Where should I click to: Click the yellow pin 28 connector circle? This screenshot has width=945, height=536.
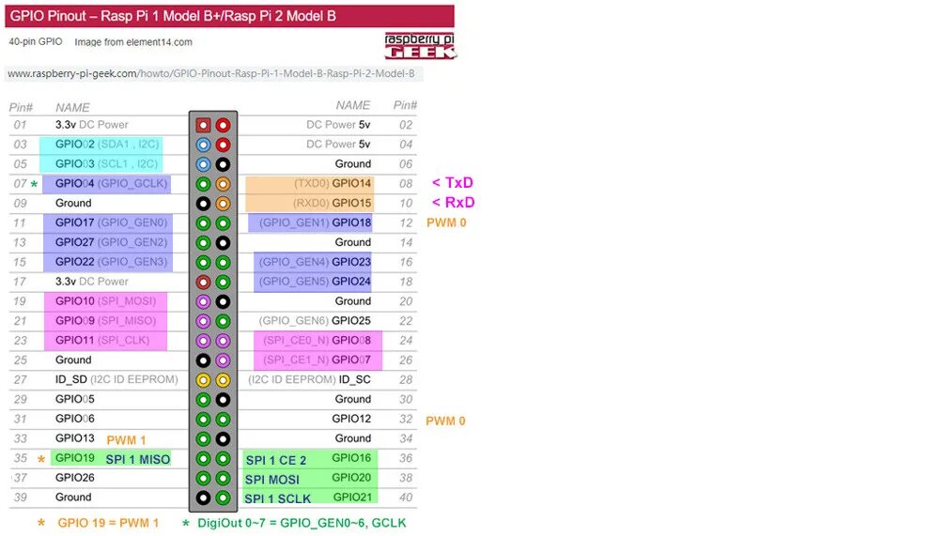pos(223,380)
